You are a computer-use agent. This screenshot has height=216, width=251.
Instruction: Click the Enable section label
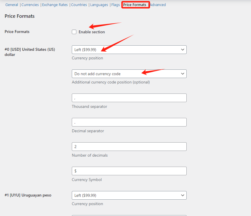pyautogui.click(x=92, y=32)
